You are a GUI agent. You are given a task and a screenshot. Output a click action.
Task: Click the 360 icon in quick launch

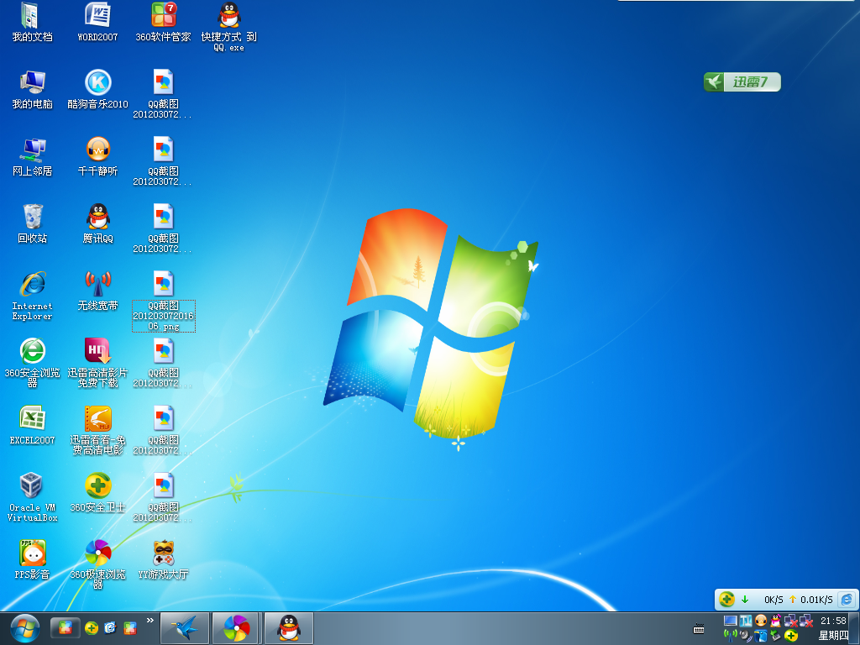click(x=92, y=627)
